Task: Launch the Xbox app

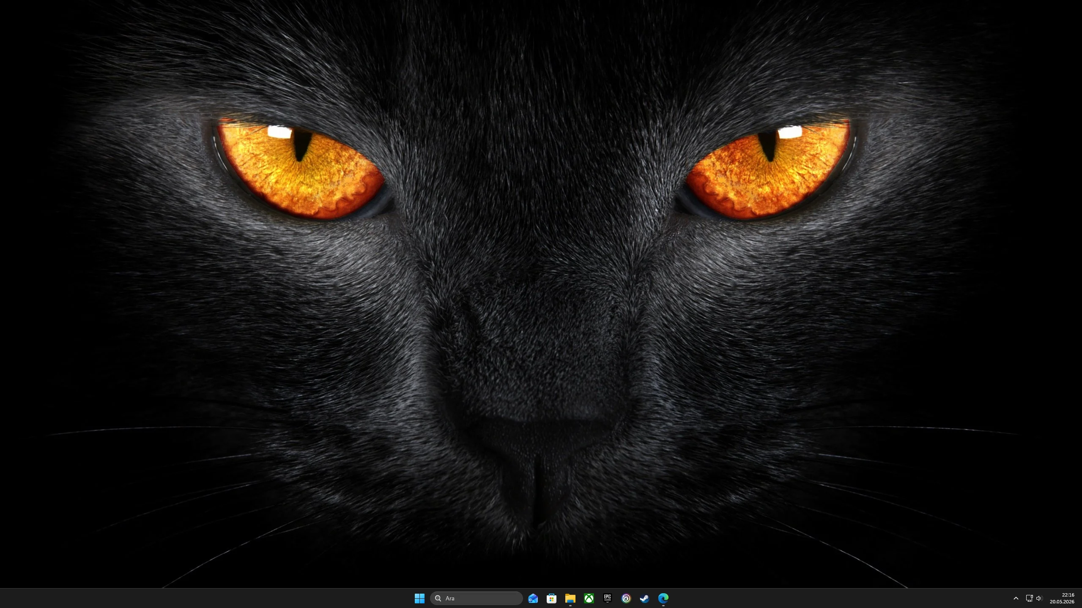Action: coord(589,598)
